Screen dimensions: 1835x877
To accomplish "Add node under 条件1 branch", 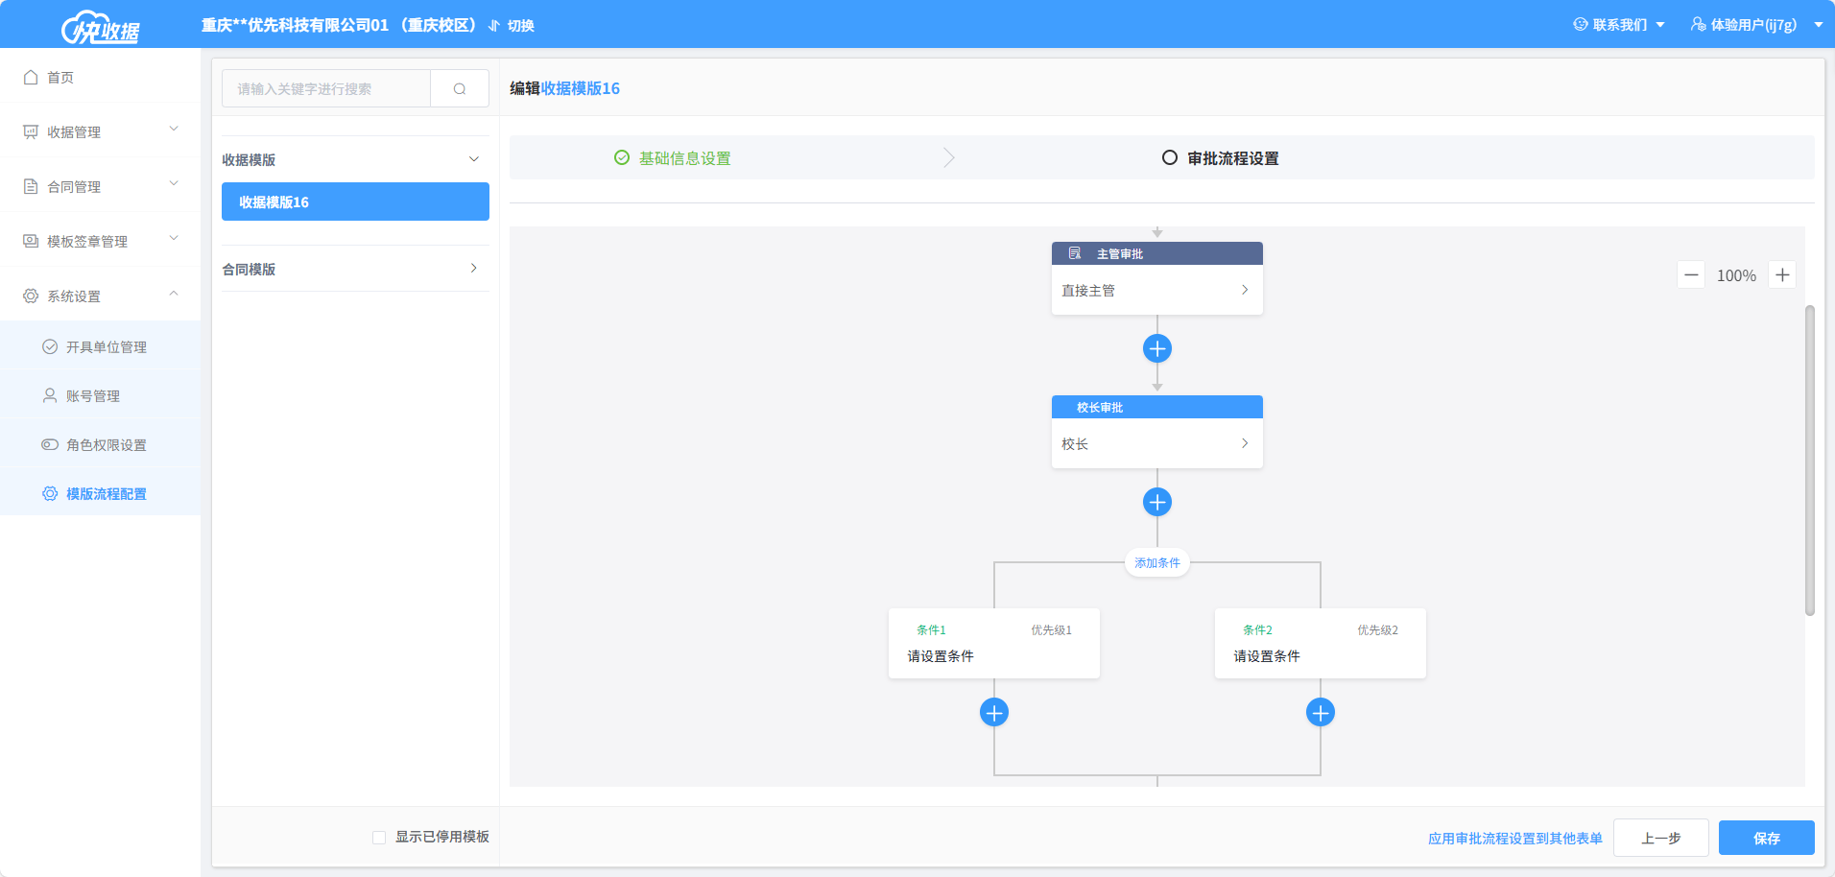I will [993, 713].
